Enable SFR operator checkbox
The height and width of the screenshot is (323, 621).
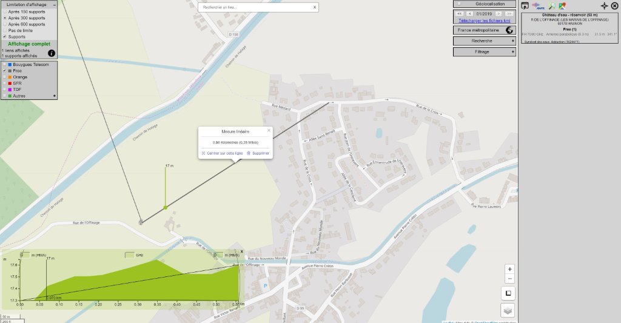[4, 84]
